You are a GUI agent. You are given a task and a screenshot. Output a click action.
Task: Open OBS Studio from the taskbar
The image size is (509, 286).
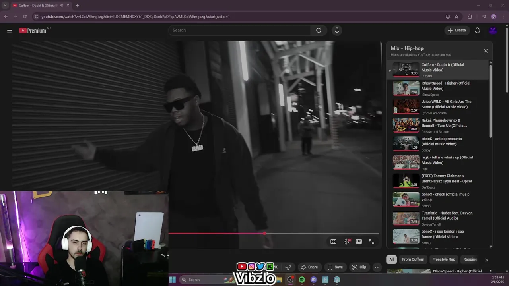pyautogui.click(x=290, y=280)
